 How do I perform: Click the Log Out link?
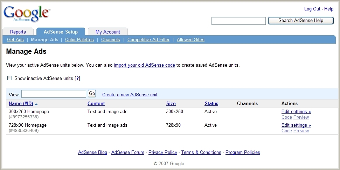tap(312, 9)
